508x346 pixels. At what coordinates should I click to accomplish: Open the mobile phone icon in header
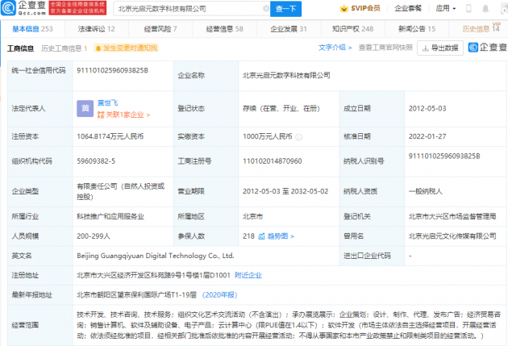pos(468,9)
